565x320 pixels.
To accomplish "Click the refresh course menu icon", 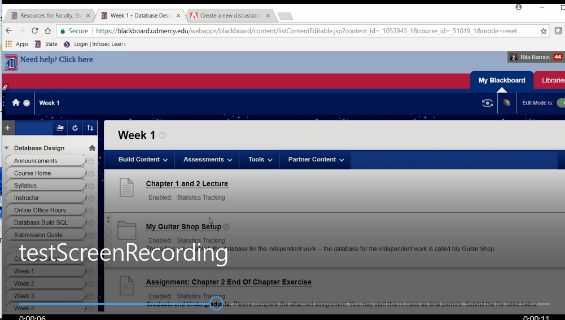I will (x=75, y=128).
